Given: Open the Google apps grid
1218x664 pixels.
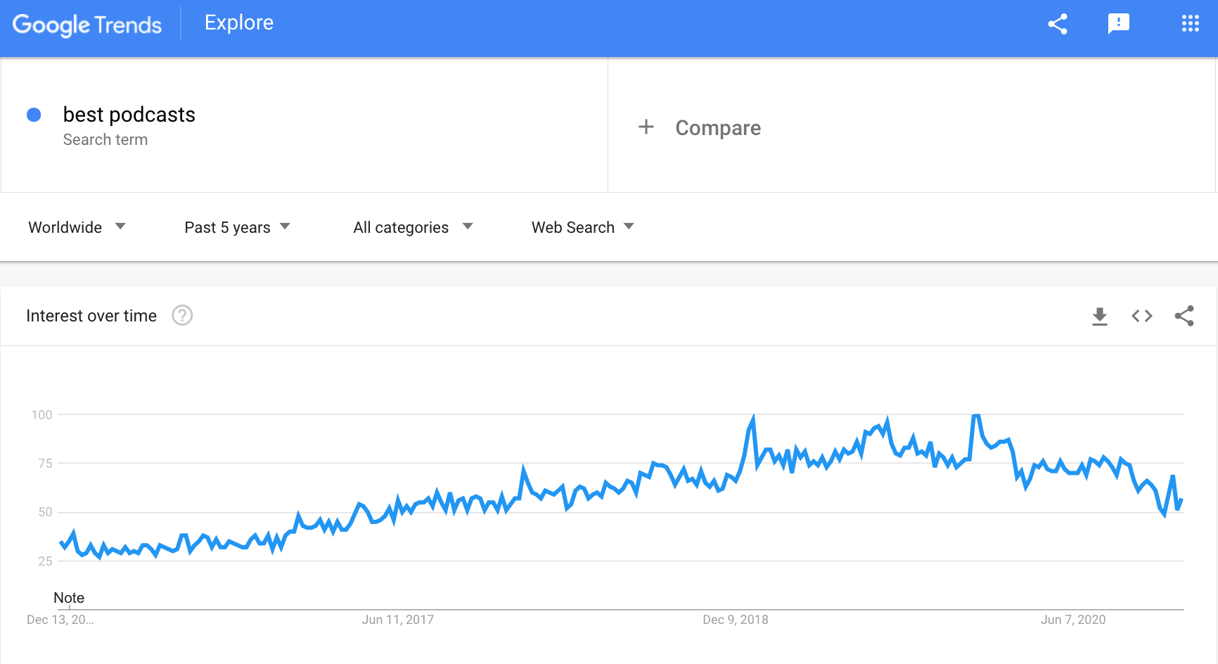Looking at the screenshot, I should [1190, 24].
